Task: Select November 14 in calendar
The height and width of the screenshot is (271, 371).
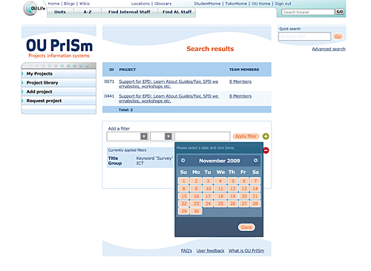Action: 255,189
